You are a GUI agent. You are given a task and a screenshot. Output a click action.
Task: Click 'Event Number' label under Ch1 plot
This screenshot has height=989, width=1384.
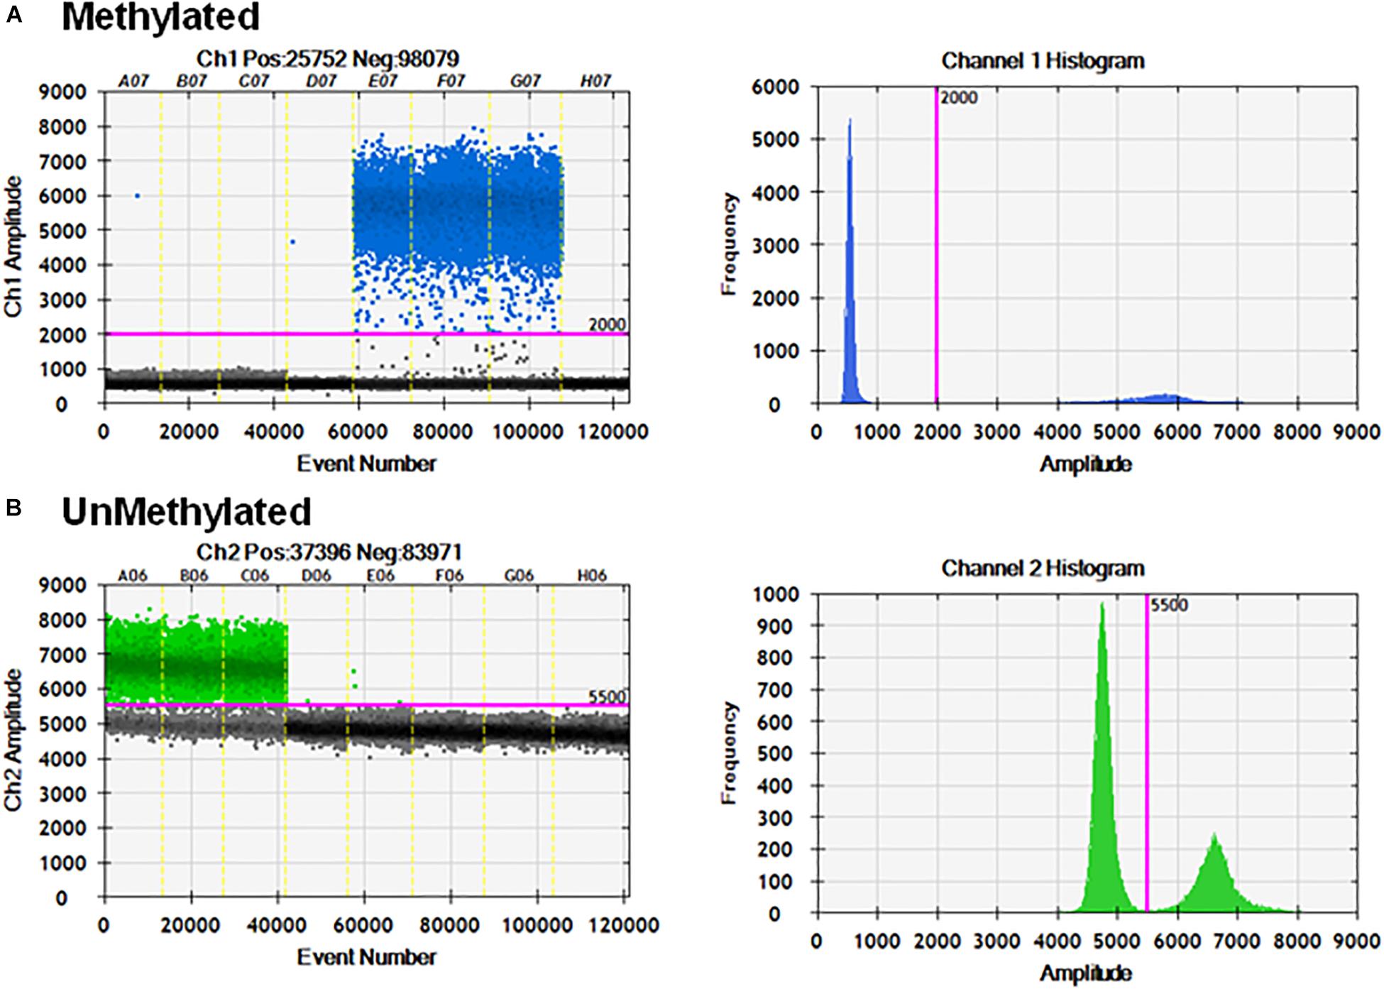tap(366, 464)
